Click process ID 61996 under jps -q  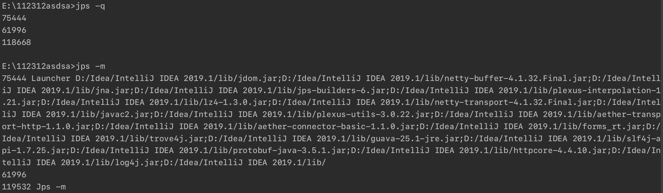click(x=14, y=30)
